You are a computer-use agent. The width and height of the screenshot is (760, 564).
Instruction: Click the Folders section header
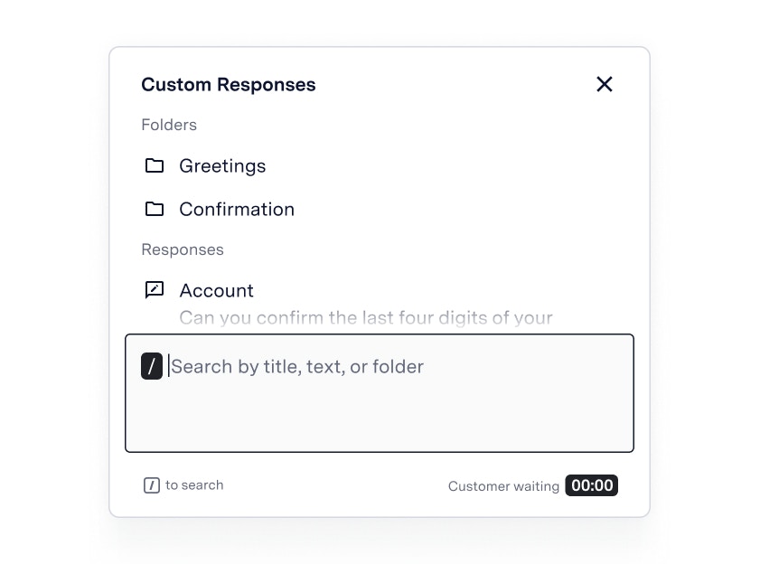169,125
